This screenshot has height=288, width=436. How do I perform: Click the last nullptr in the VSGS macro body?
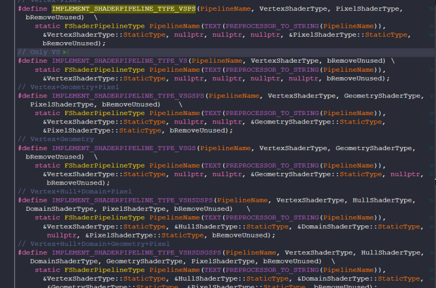(405, 174)
